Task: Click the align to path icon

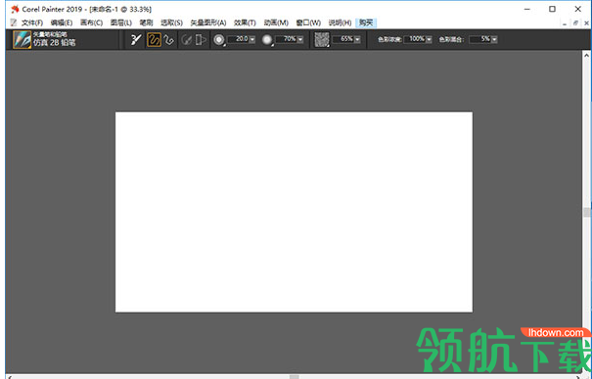Action: pyautogui.click(x=186, y=39)
